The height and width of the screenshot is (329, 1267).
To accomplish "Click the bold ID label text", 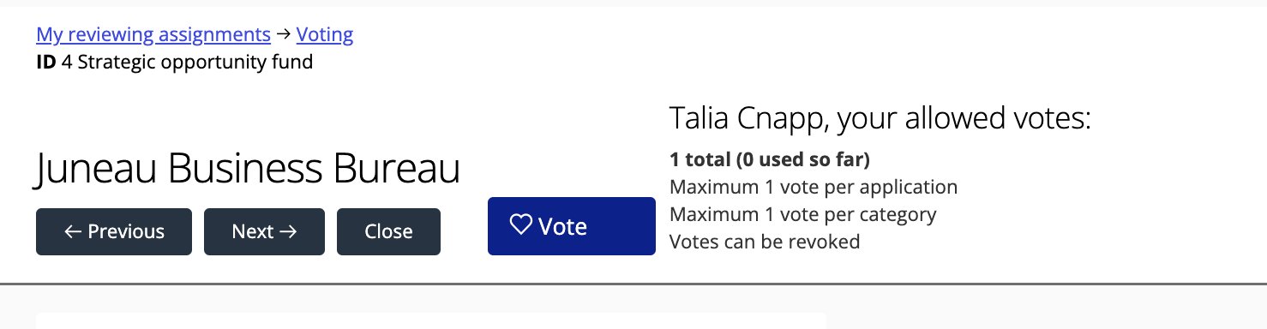I will coord(46,62).
